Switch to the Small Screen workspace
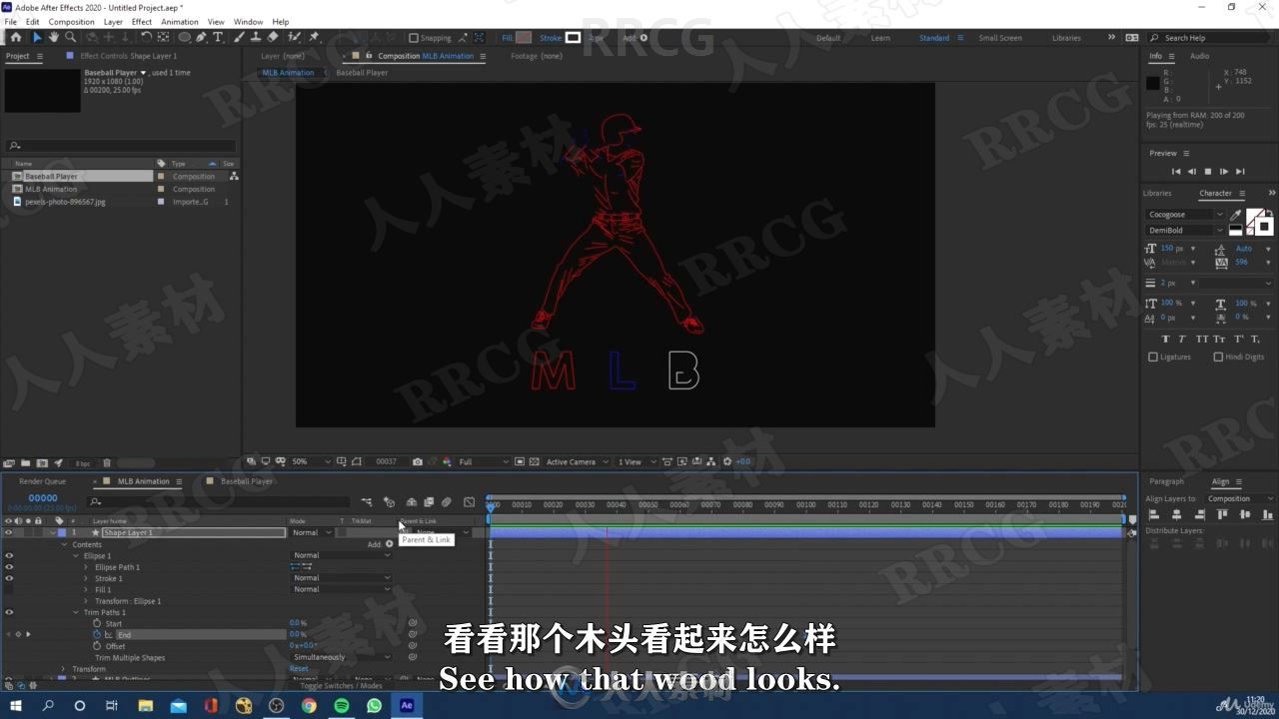This screenshot has width=1279, height=719. (x=1000, y=38)
